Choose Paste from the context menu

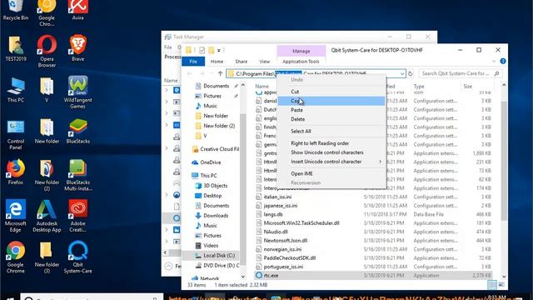click(331, 110)
